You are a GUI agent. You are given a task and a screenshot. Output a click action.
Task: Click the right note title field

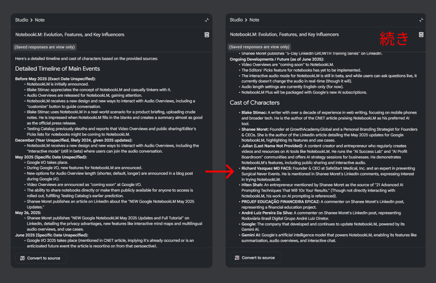point(284,35)
